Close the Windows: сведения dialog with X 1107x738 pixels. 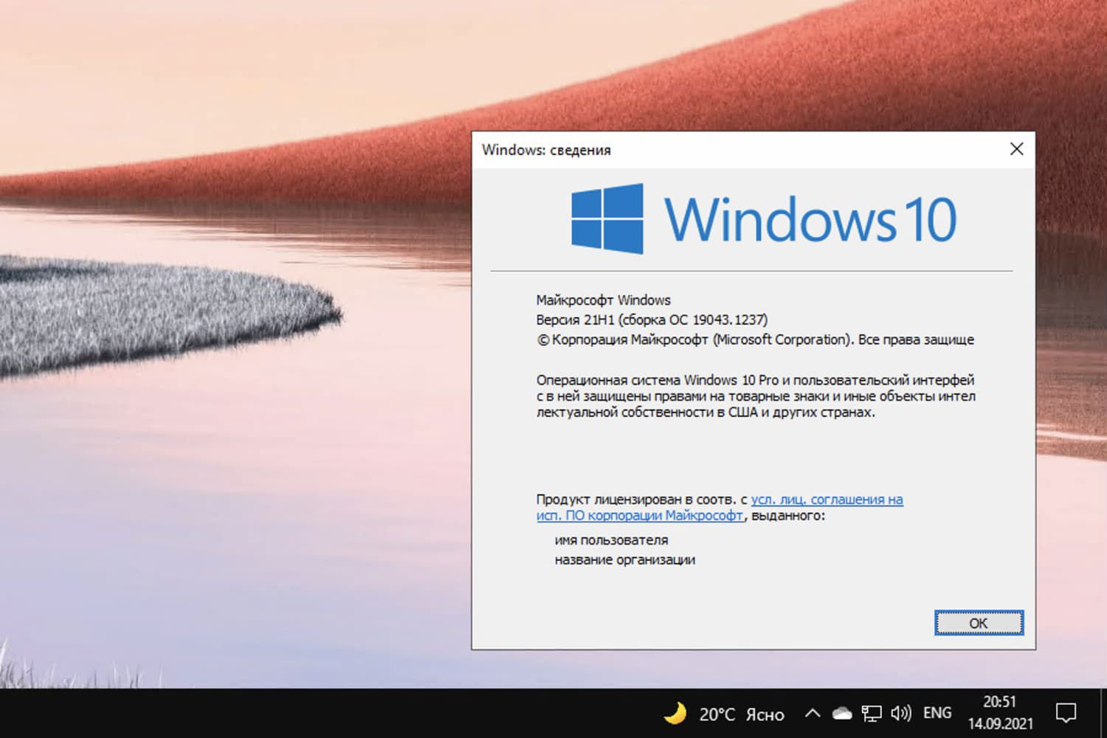click(1016, 149)
